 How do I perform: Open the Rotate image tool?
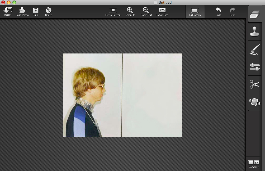click(x=255, y=102)
